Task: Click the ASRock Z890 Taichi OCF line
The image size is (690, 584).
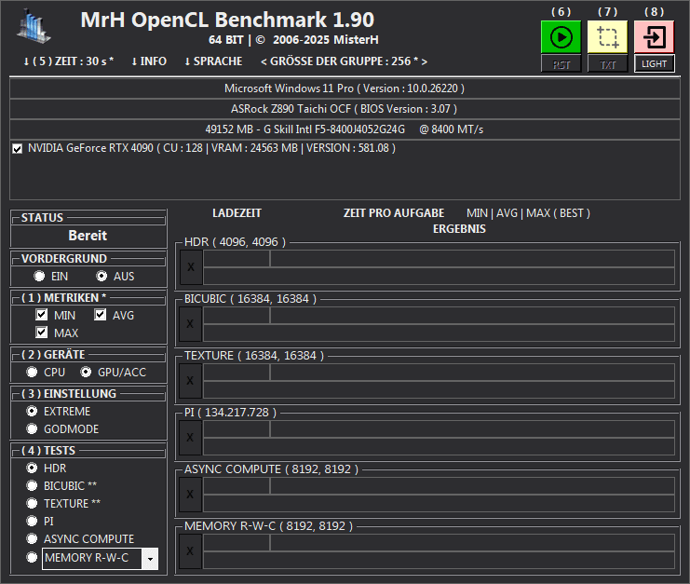Action: [x=345, y=109]
